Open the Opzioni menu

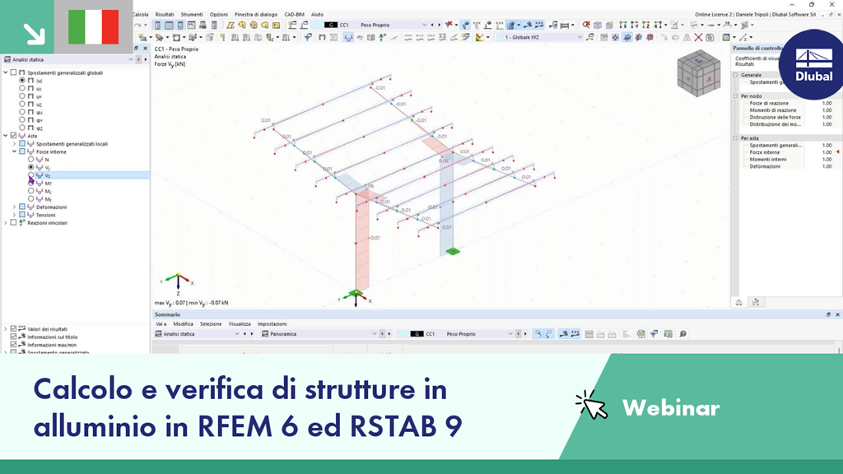point(219,15)
